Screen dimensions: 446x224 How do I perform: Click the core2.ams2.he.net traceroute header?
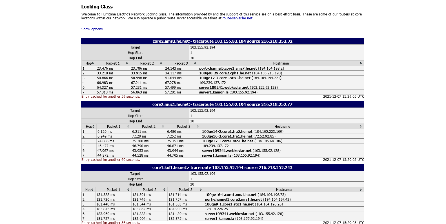pyautogui.click(x=222, y=41)
